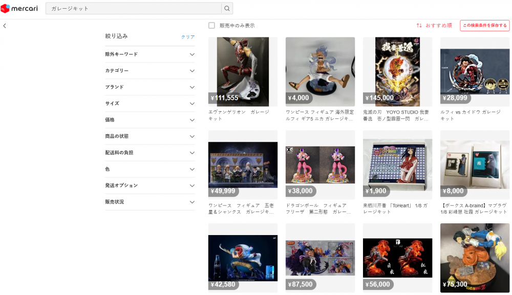The height and width of the screenshot is (295, 512).
Task: Expand the 色 filter section
Action: click(x=150, y=169)
